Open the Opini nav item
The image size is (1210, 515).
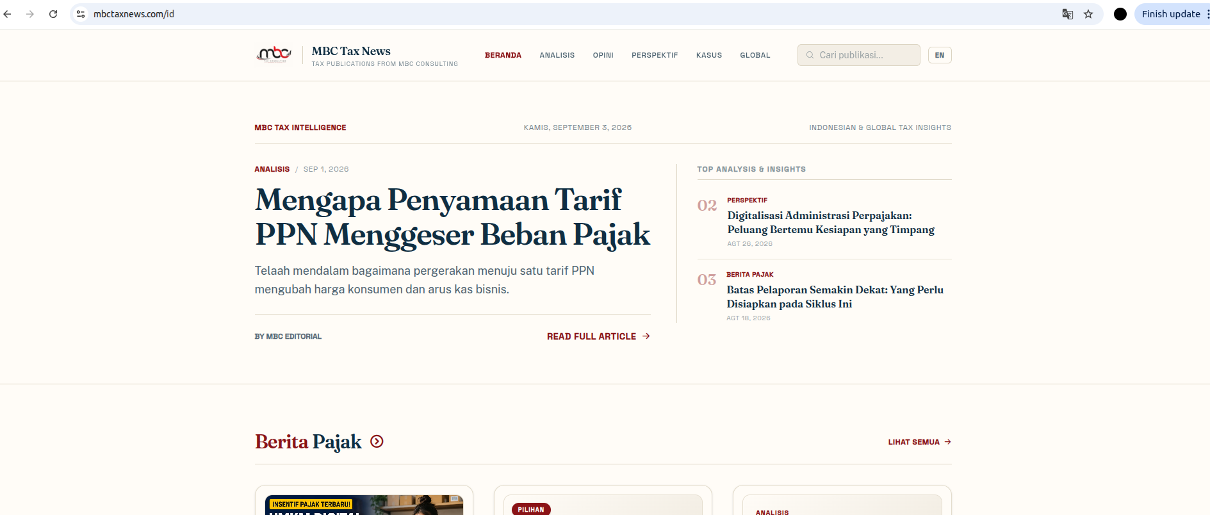click(603, 55)
